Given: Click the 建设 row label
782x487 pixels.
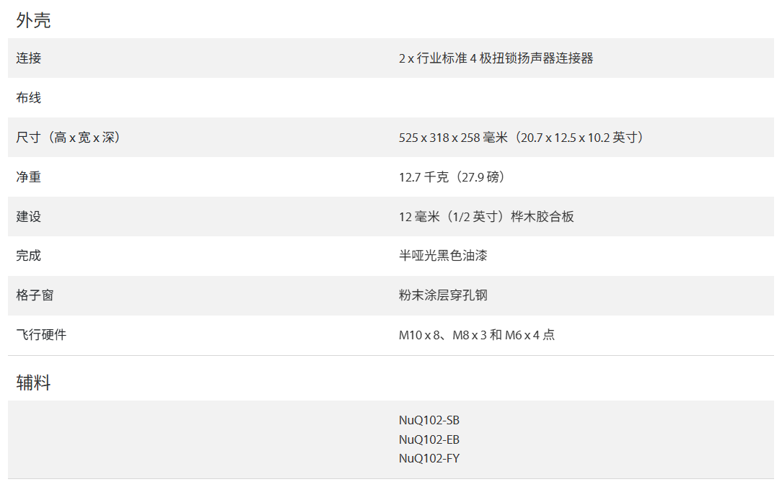Looking at the screenshot, I should pos(29,216).
